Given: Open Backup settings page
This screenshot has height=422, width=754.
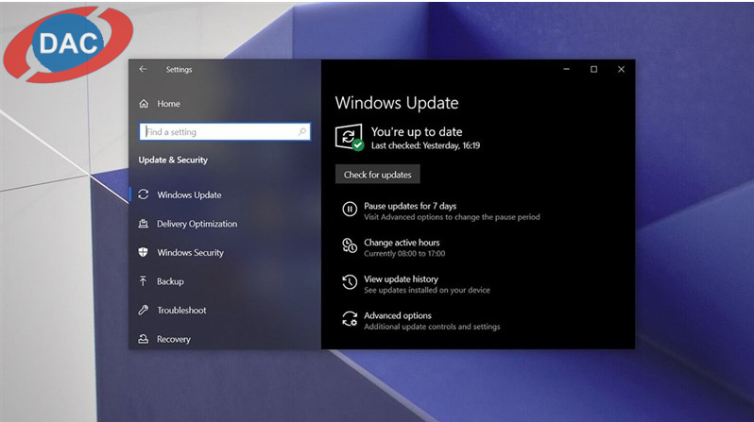Looking at the screenshot, I should point(170,281).
